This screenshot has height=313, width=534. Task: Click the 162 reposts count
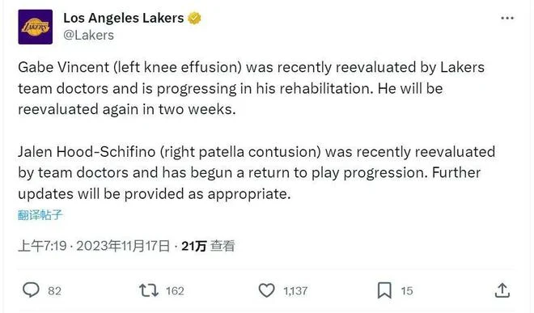175,291
